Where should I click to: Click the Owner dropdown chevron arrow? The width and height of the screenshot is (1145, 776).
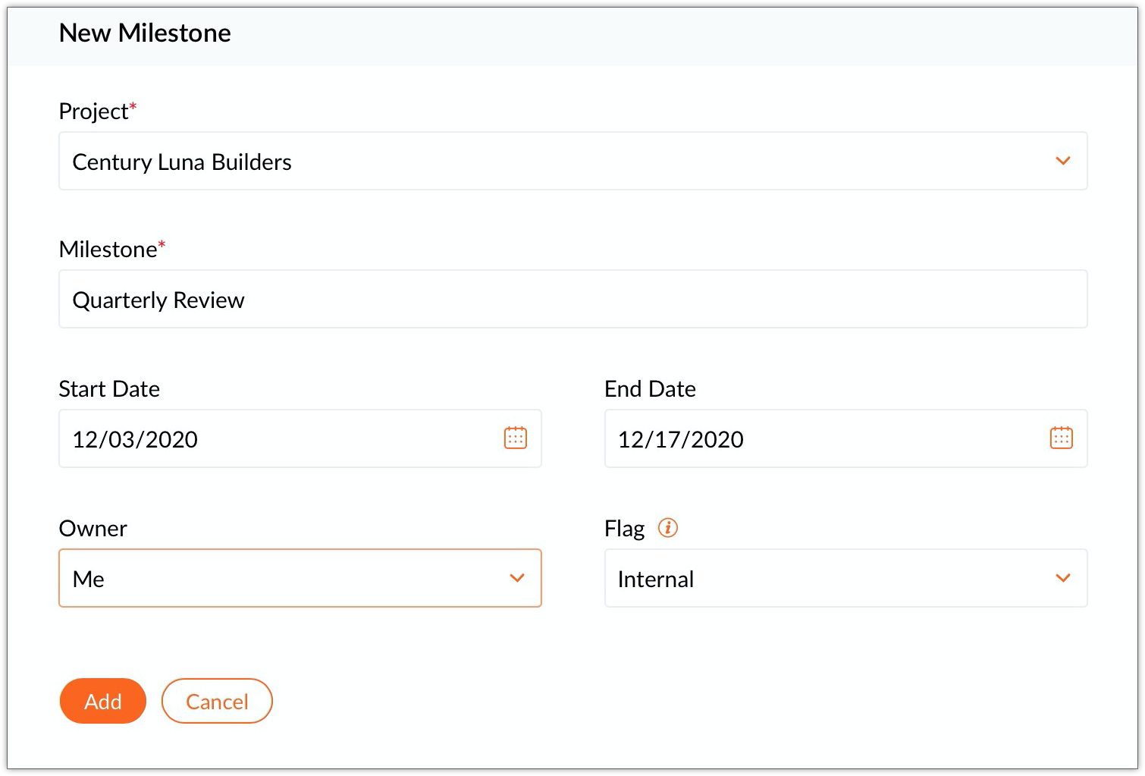[517, 578]
